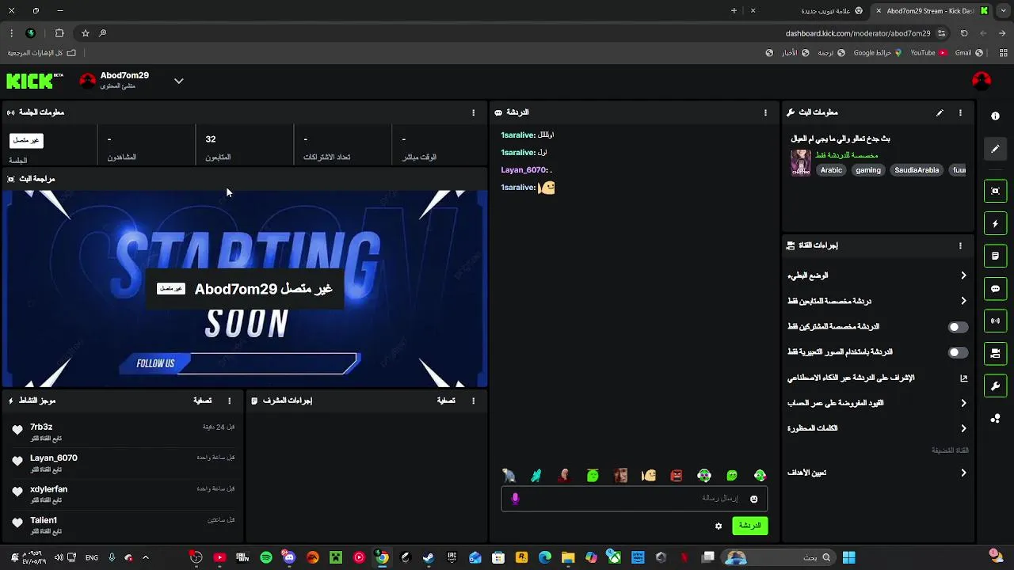Click the stream category thumbnail image
This screenshot has width=1014, height=570.
click(x=801, y=162)
